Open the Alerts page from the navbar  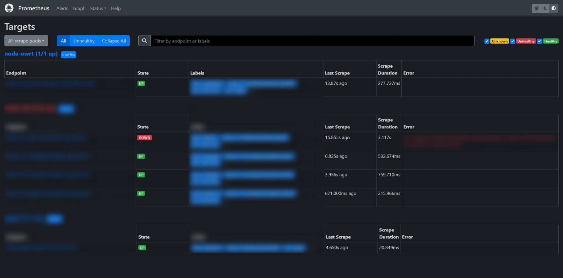62,8
